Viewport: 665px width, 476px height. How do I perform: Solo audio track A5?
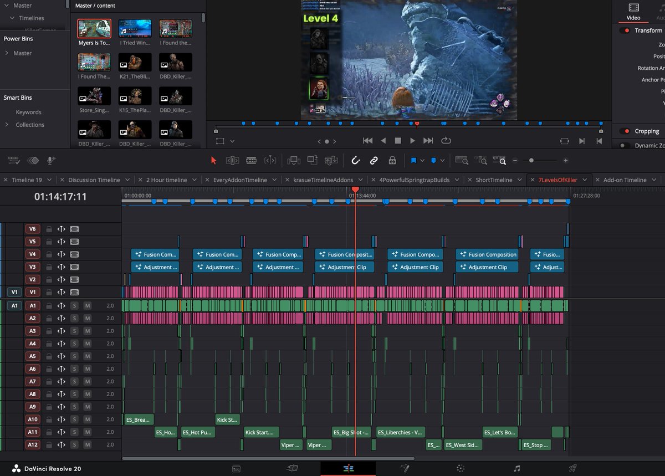pyautogui.click(x=74, y=356)
